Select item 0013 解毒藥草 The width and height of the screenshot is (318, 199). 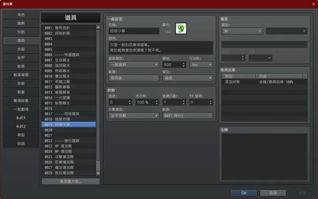point(69,92)
